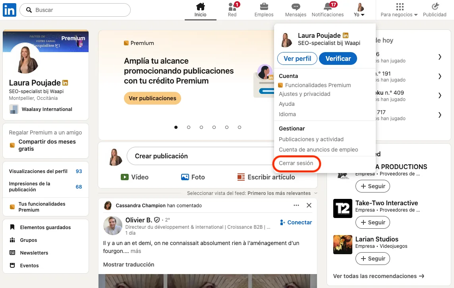This screenshot has height=288, width=454.
Task: Select the fifth carousel dot
Action: click(227, 127)
